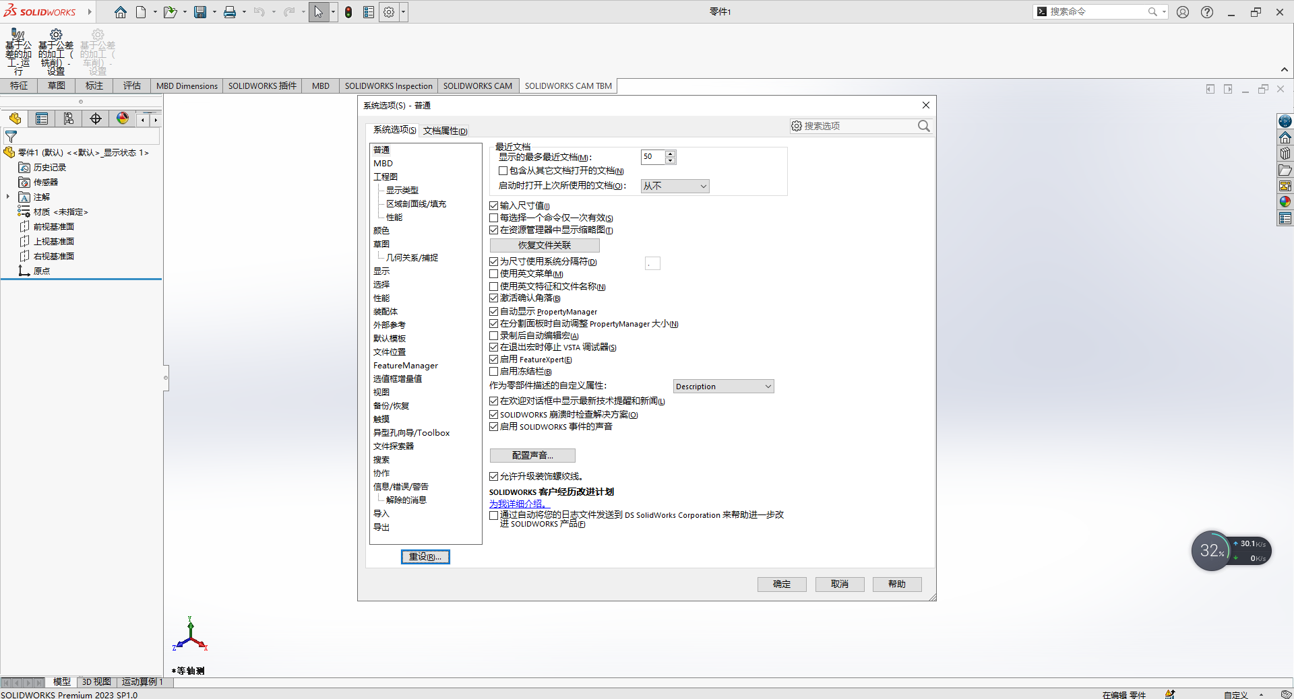Increase recent documents count with the up stepper
Image resolution: width=1294 pixels, height=699 pixels.
[x=670, y=154]
